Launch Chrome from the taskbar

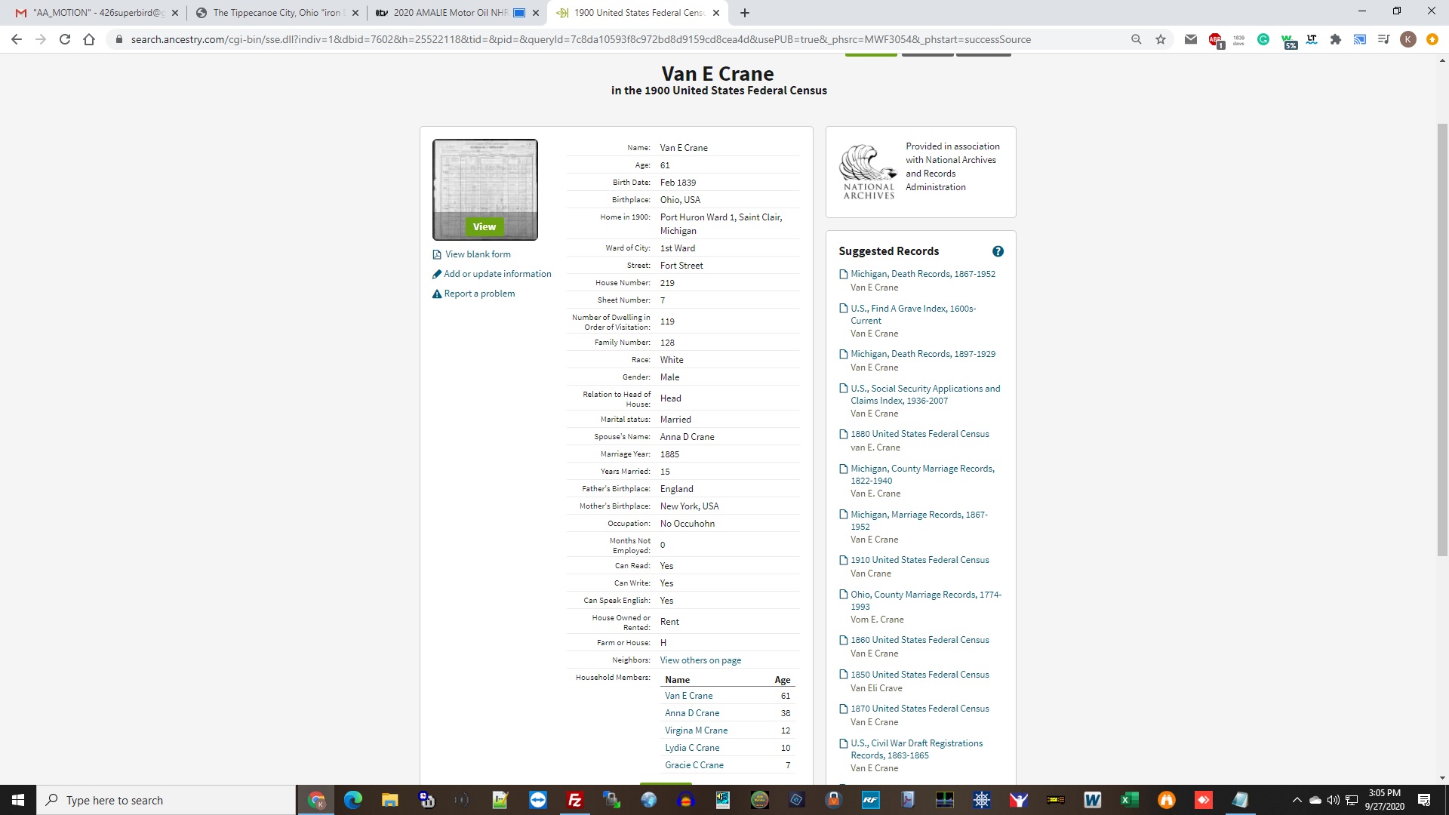[x=316, y=800]
